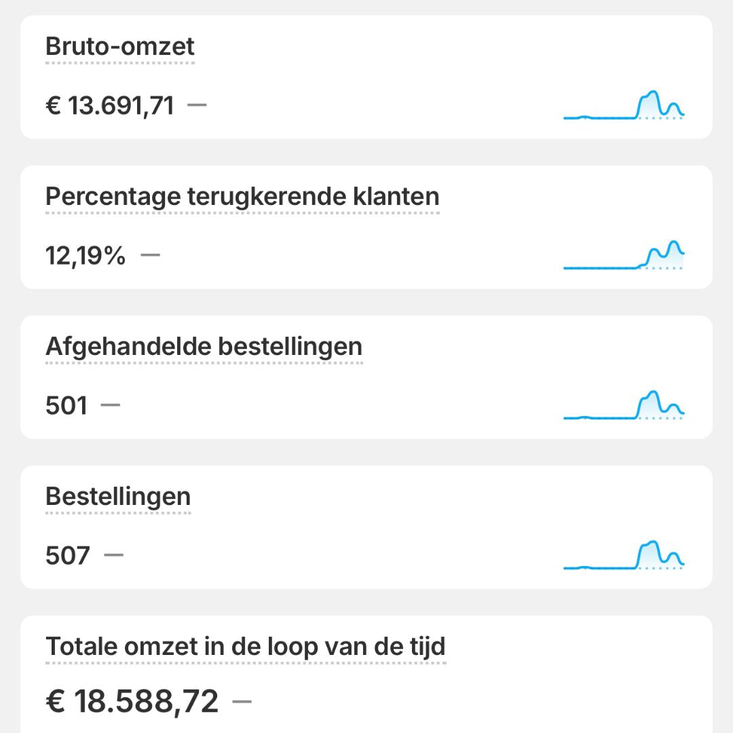Click the dash change indicator next to 12,19%
733x733 pixels.
tap(150, 255)
